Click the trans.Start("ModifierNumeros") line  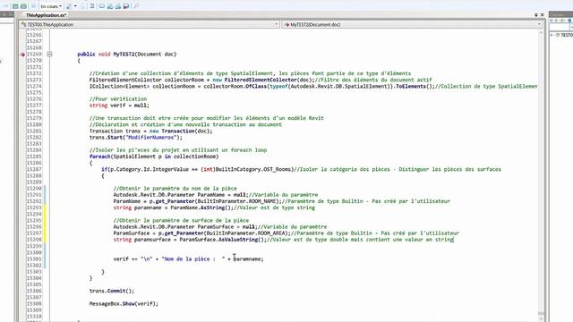pos(135,138)
